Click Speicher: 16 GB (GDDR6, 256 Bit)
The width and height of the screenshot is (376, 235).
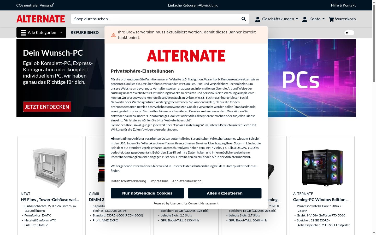point(252,211)
